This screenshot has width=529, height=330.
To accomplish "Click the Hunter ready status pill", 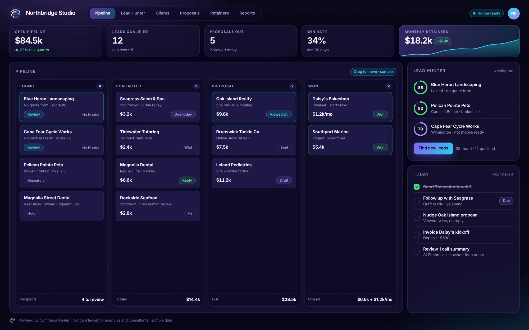I will coord(486,13).
